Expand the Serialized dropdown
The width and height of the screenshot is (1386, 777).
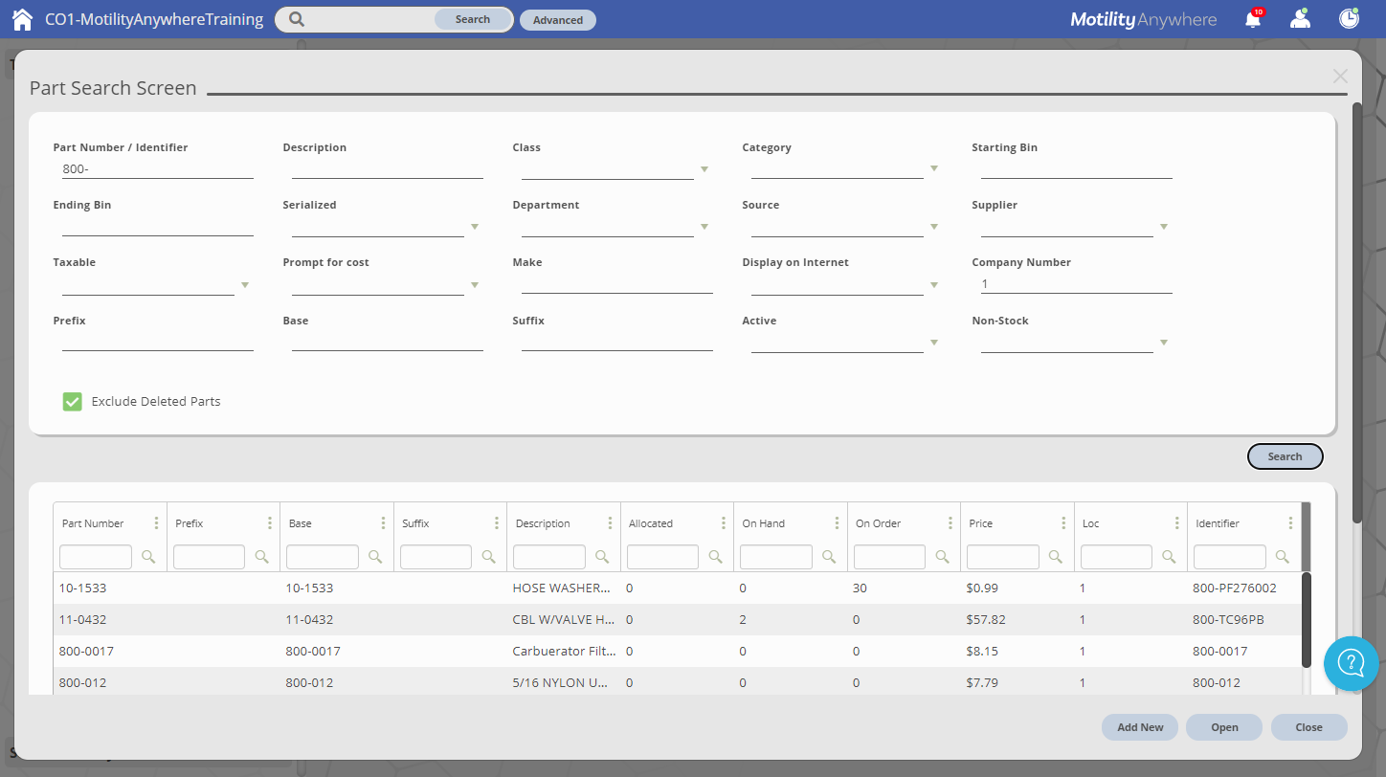point(474,227)
